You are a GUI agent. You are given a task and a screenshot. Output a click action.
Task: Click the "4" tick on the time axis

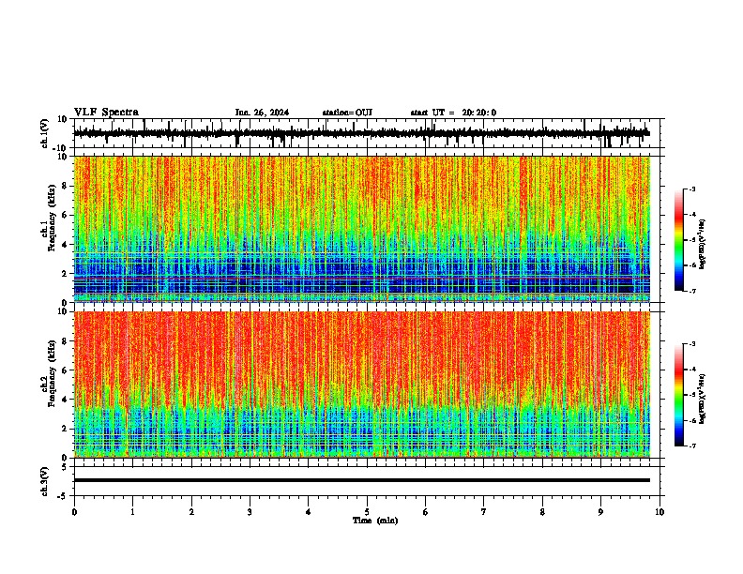pos(309,512)
